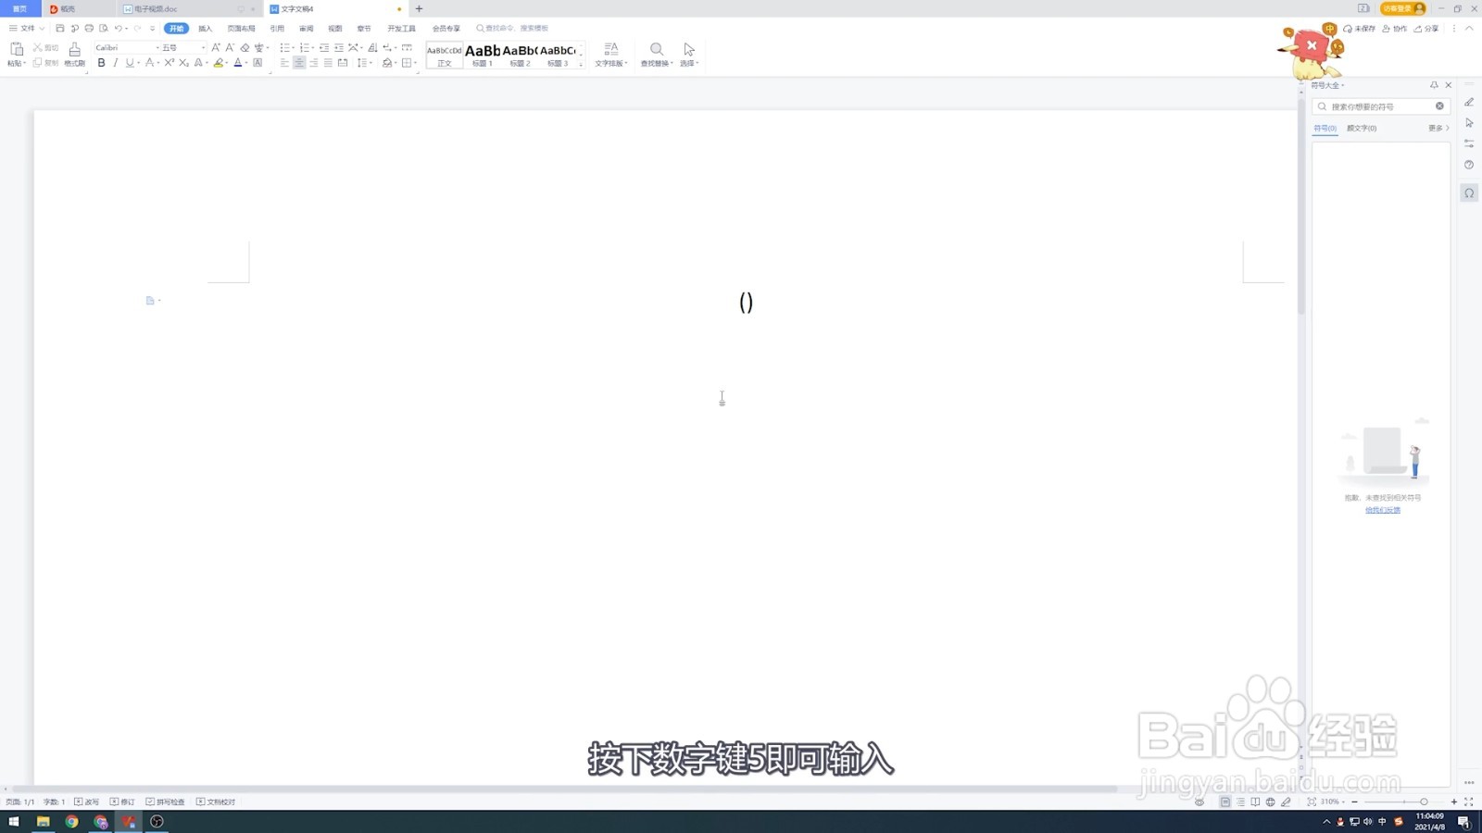Open the symbol panel title (符号大全) dropdown
1482x833 pixels.
(1327, 85)
